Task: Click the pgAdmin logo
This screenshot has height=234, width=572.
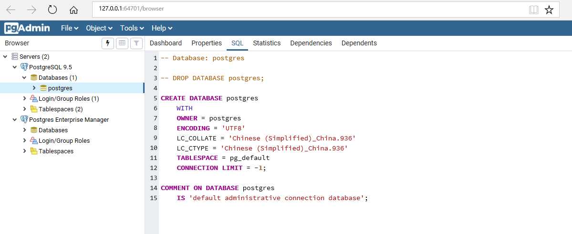Action: point(27,28)
